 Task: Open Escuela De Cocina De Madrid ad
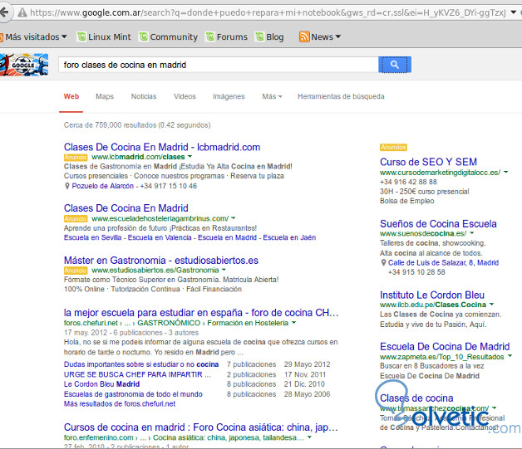coord(445,347)
